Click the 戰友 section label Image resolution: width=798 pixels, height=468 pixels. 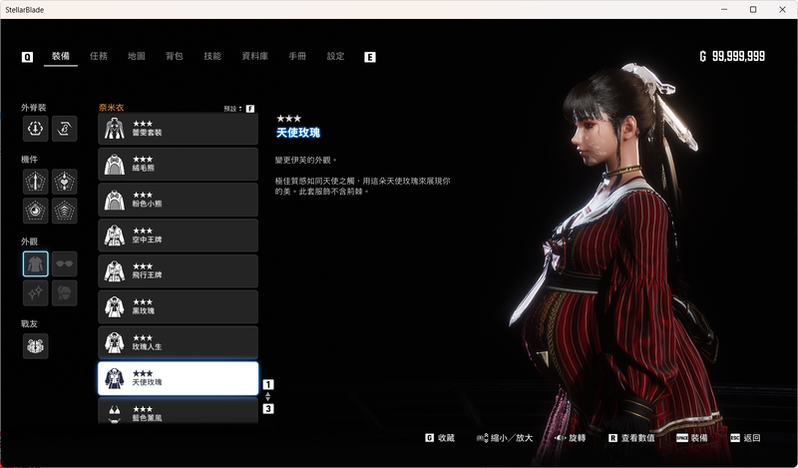[x=30, y=324]
